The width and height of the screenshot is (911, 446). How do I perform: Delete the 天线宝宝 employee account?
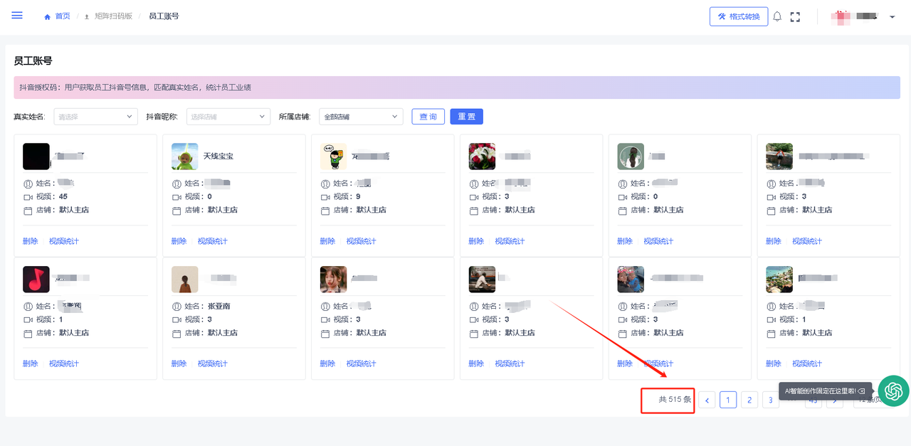click(179, 241)
